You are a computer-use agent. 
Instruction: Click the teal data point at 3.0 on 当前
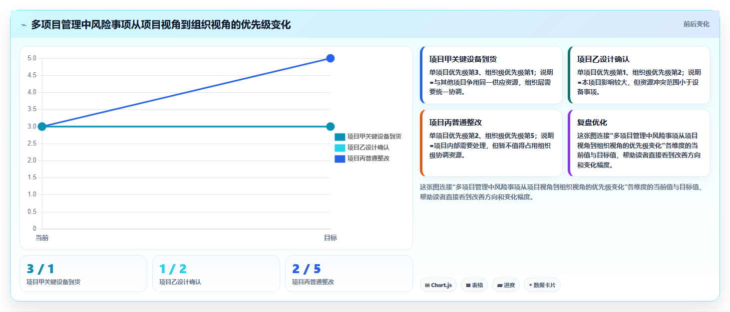(42, 127)
